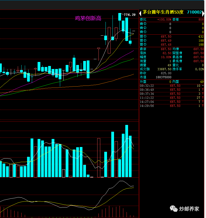Click the 鸡茅创新高 chart annotation

(x=88, y=18)
